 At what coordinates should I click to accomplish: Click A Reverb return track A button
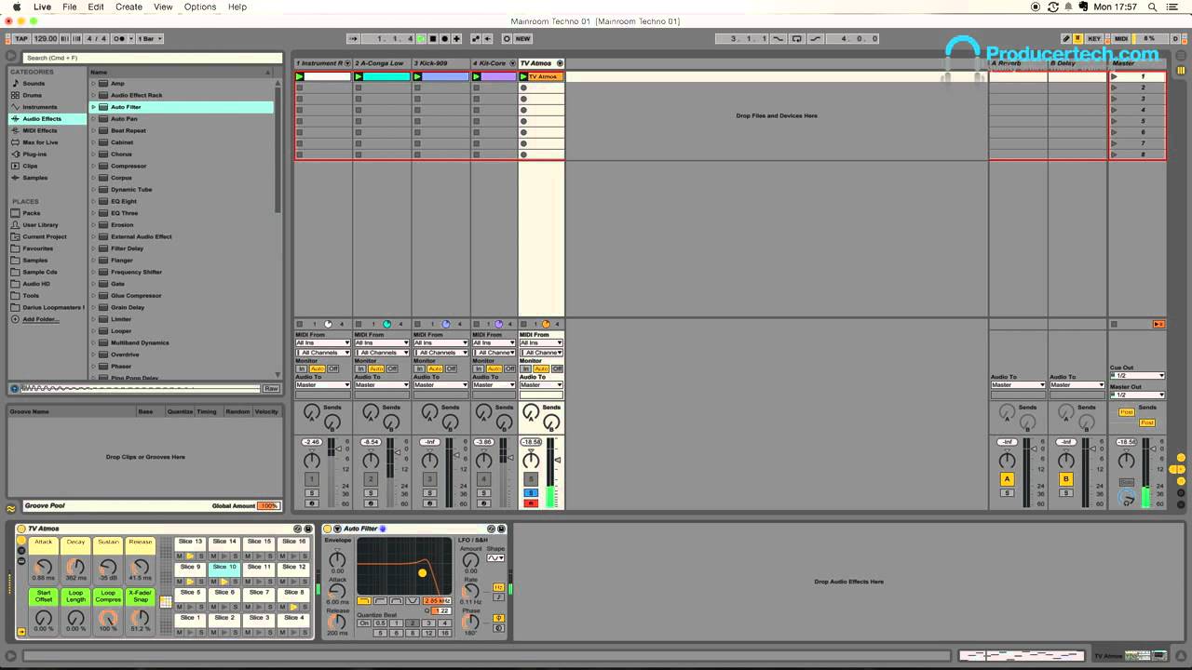pos(1007,479)
